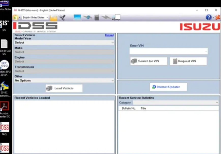Viewport: 221px width, 154px height.
Task: Open the IDSS FAQ desktop shortcut
Action: click(4, 128)
